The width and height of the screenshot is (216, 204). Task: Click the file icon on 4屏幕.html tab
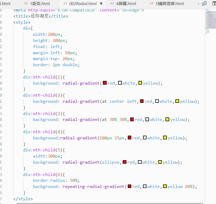coord(112,3)
